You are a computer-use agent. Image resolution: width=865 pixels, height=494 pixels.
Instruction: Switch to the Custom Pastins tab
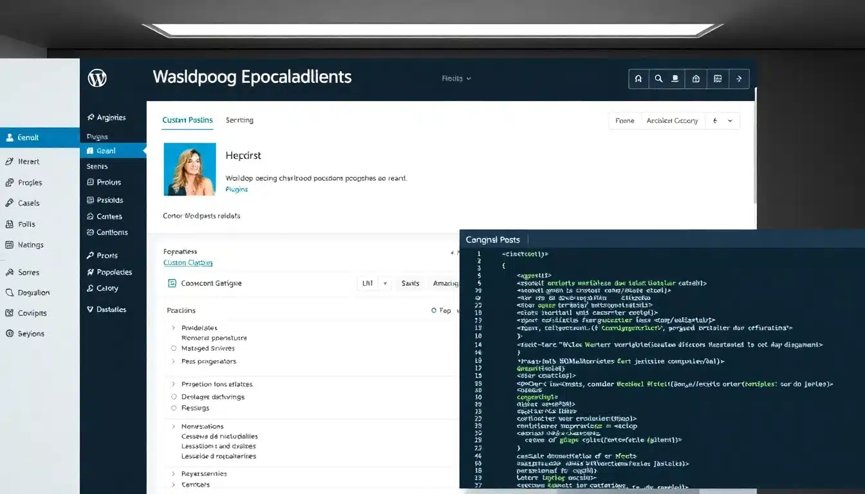(x=187, y=120)
